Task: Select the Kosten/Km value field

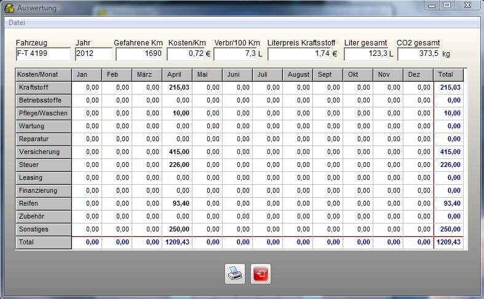Action: pyautogui.click(x=186, y=54)
